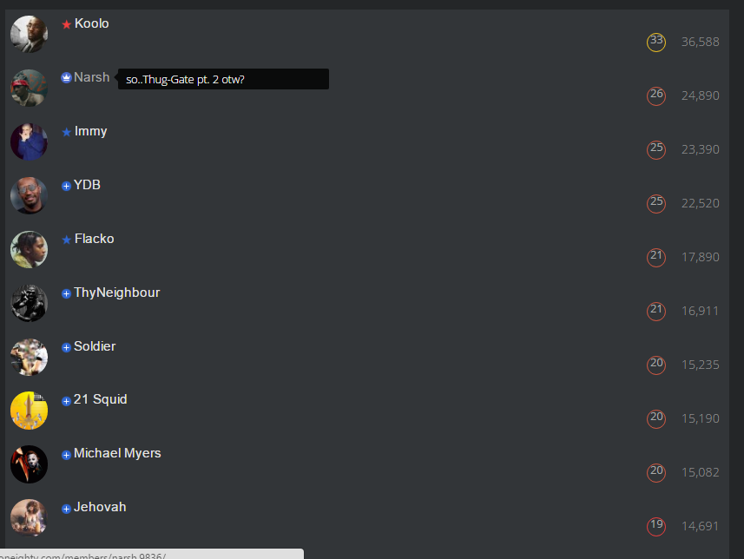Click Michael Myers' masked avatar

pos(29,464)
